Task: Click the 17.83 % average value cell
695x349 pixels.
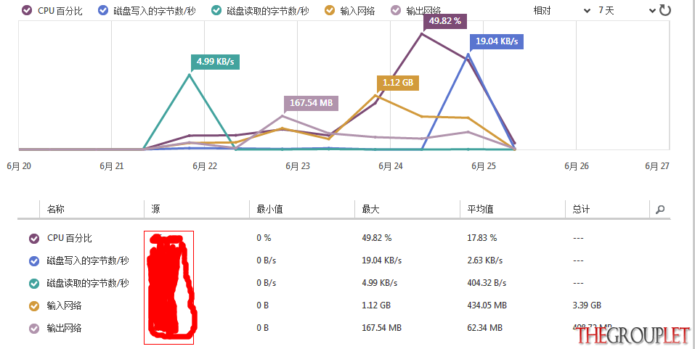Action: point(481,238)
